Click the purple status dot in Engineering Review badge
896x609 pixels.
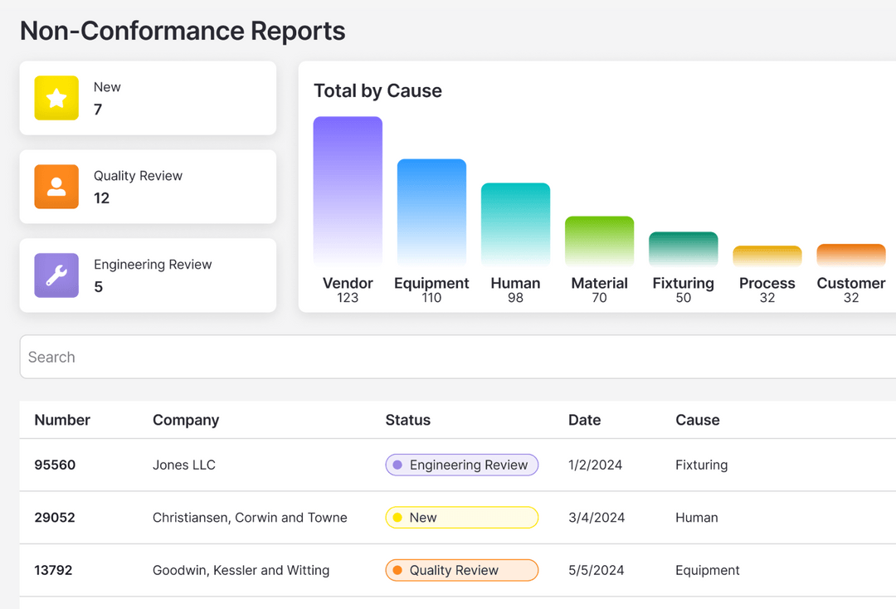click(x=398, y=465)
